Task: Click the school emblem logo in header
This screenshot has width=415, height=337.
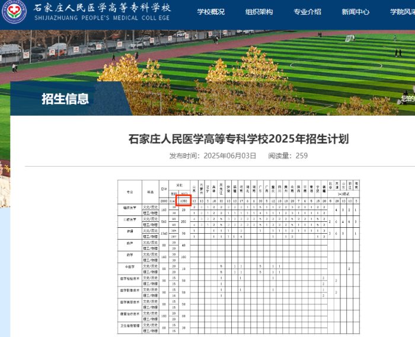Action: 14,11
